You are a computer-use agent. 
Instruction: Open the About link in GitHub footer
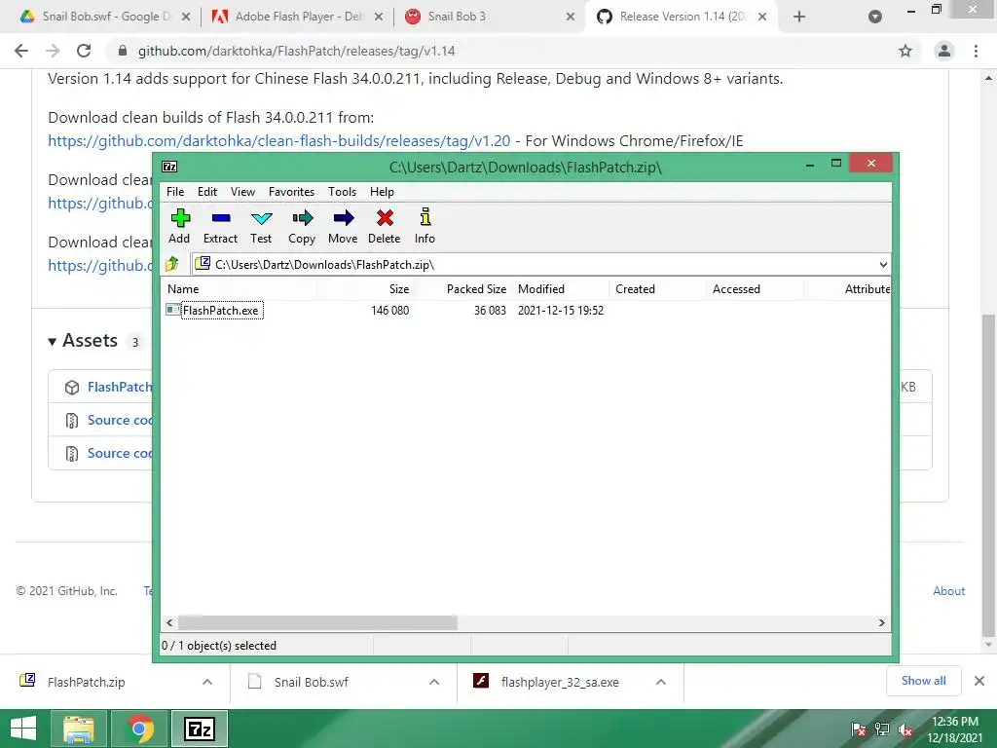(948, 591)
